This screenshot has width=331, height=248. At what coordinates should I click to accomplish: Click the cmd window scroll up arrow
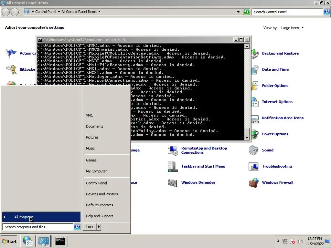pyautogui.click(x=247, y=46)
